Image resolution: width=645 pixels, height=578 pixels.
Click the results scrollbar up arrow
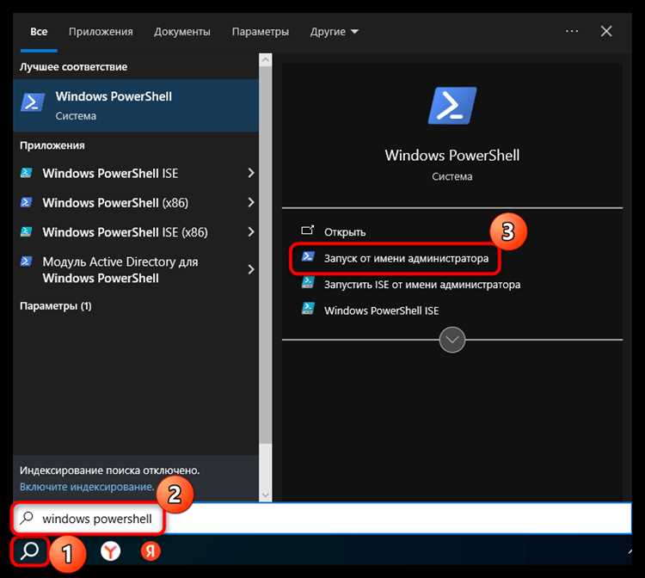pos(266,60)
